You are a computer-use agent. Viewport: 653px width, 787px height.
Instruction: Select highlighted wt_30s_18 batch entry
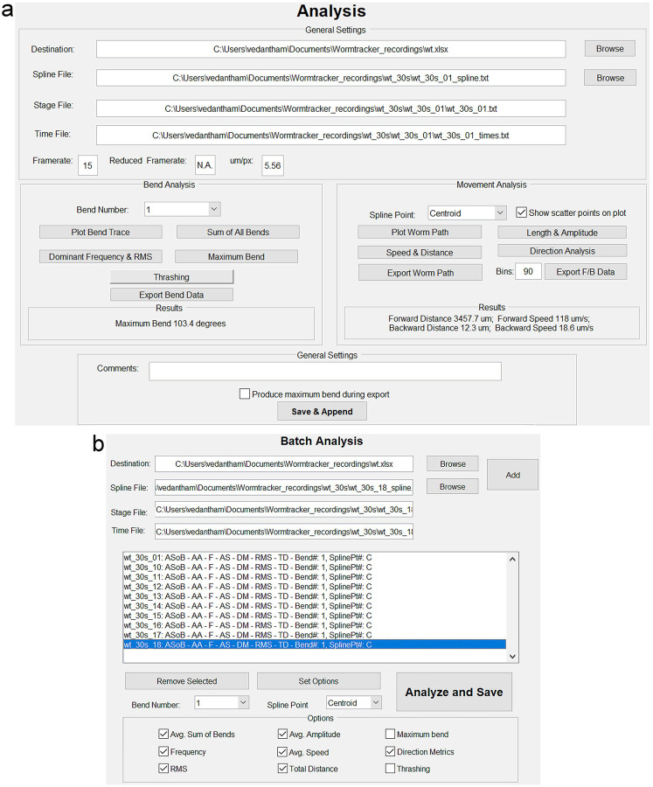pos(315,644)
